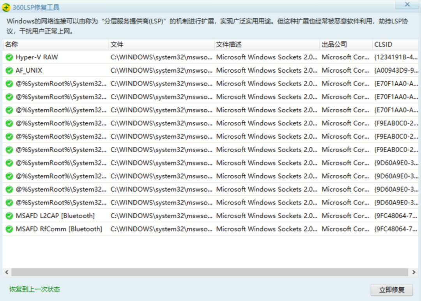Image resolution: width=421 pixels, height=301 pixels.
Task: Click the Microsoft Windows Sockets description for MSAFD RfComm
Action: coord(267,229)
